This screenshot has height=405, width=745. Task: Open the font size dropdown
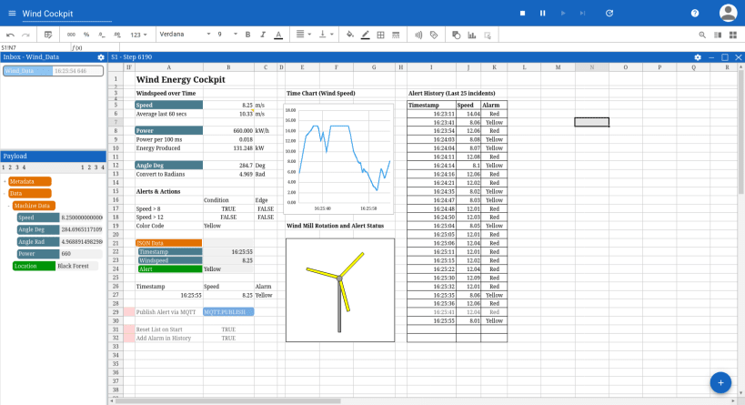click(225, 35)
